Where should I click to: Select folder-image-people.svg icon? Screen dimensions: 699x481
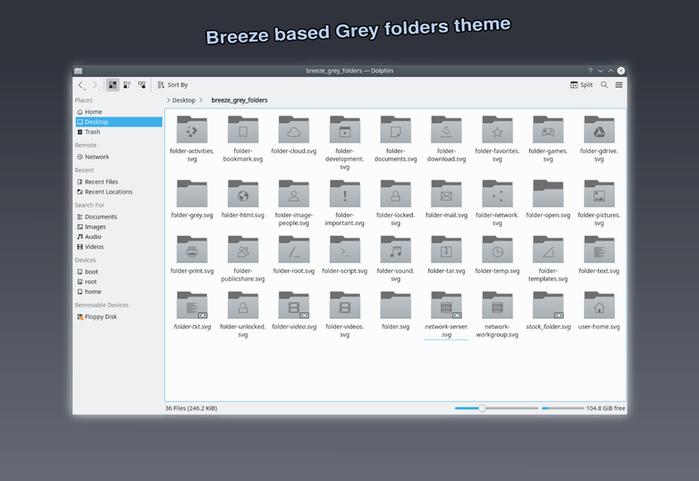tap(294, 193)
